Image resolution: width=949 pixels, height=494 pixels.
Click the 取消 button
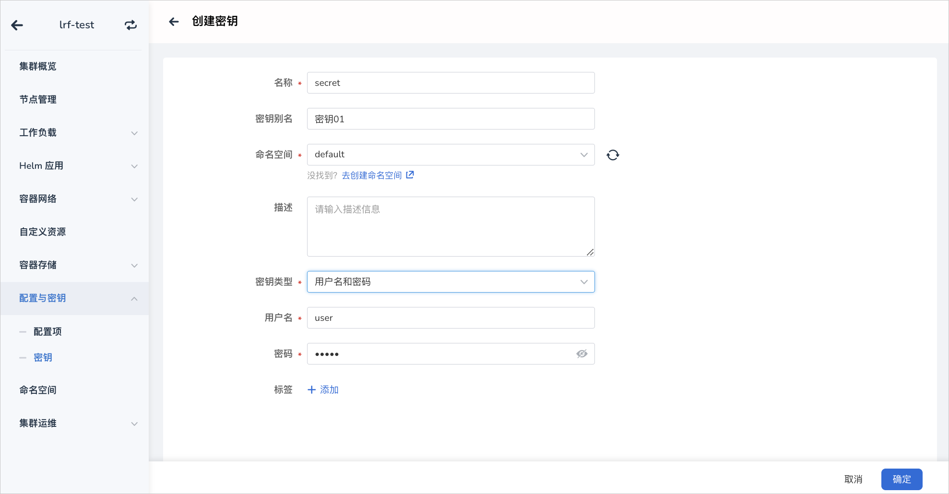(854, 480)
